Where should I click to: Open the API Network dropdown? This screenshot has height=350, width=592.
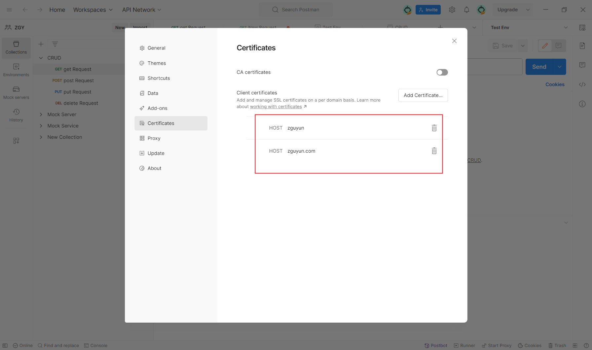tap(141, 10)
